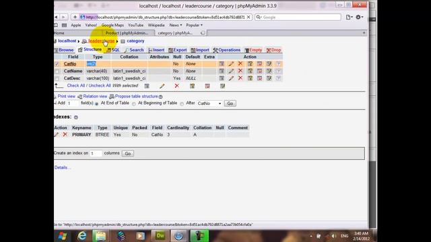The height and width of the screenshot is (242, 431).
Task: Open the Browse tab
Action: tap(64, 50)
